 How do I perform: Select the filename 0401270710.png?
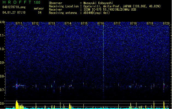pyautogui.click(x=14, y=7)
